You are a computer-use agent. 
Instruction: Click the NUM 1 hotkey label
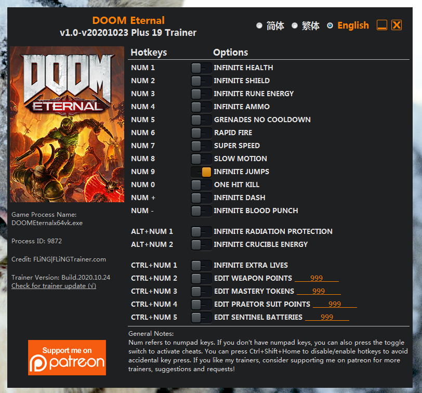point(143,68)
